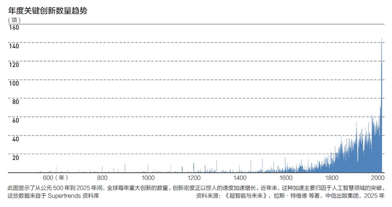The width and height of the screenshot is (392, 207).
Task: Click the y-axis value 80
Action: tap(16, 102)
